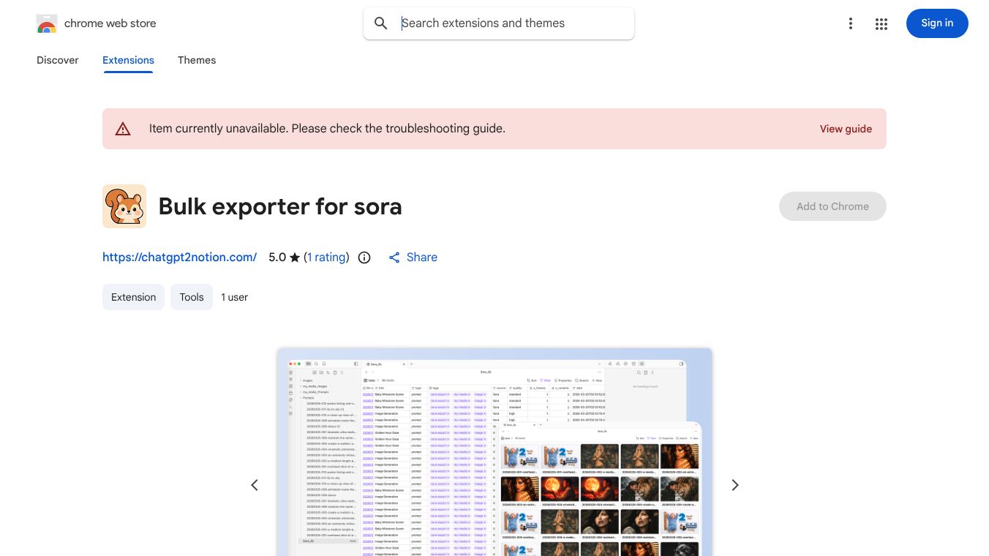The width and height of the screenshot is (989, 556).
Task: Switch to the Themes tab
Action: click(197, 60)
